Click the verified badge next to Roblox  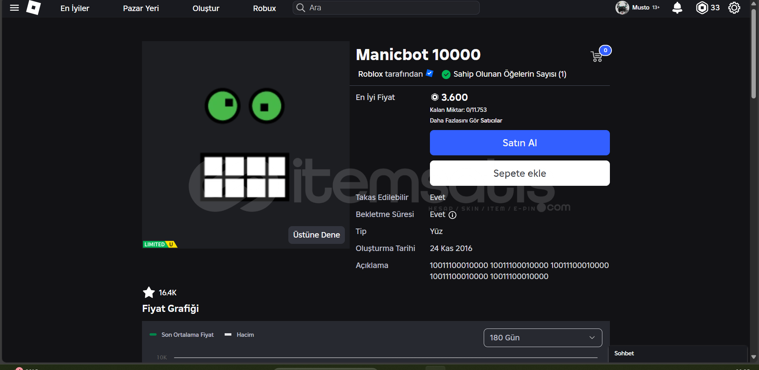coord(430,73)
